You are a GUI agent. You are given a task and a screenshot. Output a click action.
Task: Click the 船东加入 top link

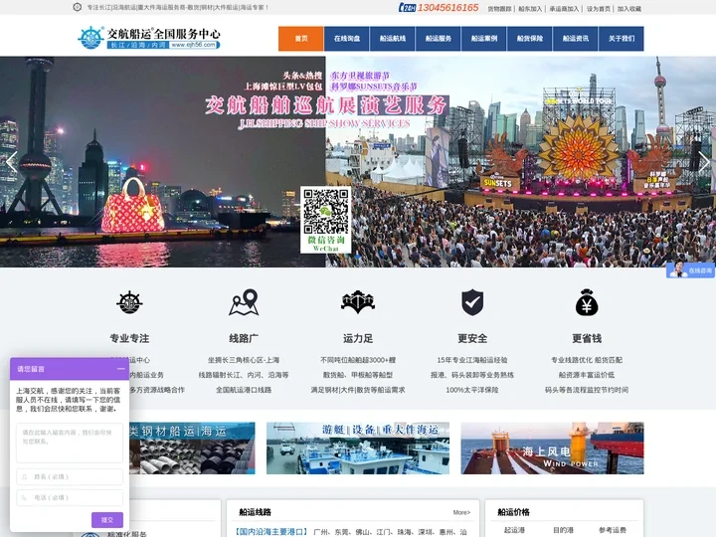coord(530,9)
